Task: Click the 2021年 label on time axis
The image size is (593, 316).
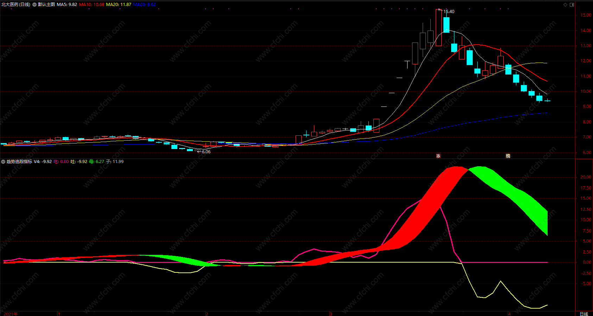Action: coord(11,314)
